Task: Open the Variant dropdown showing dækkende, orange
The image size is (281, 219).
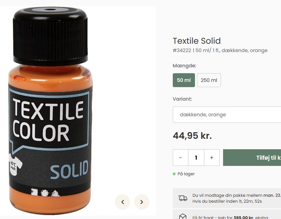Action: tap(227, 115)
